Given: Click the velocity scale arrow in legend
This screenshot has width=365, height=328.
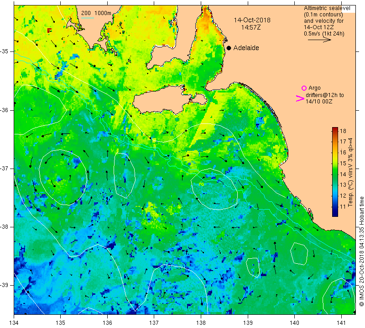Looking at the screenshot, I should [x=319, y=40].
